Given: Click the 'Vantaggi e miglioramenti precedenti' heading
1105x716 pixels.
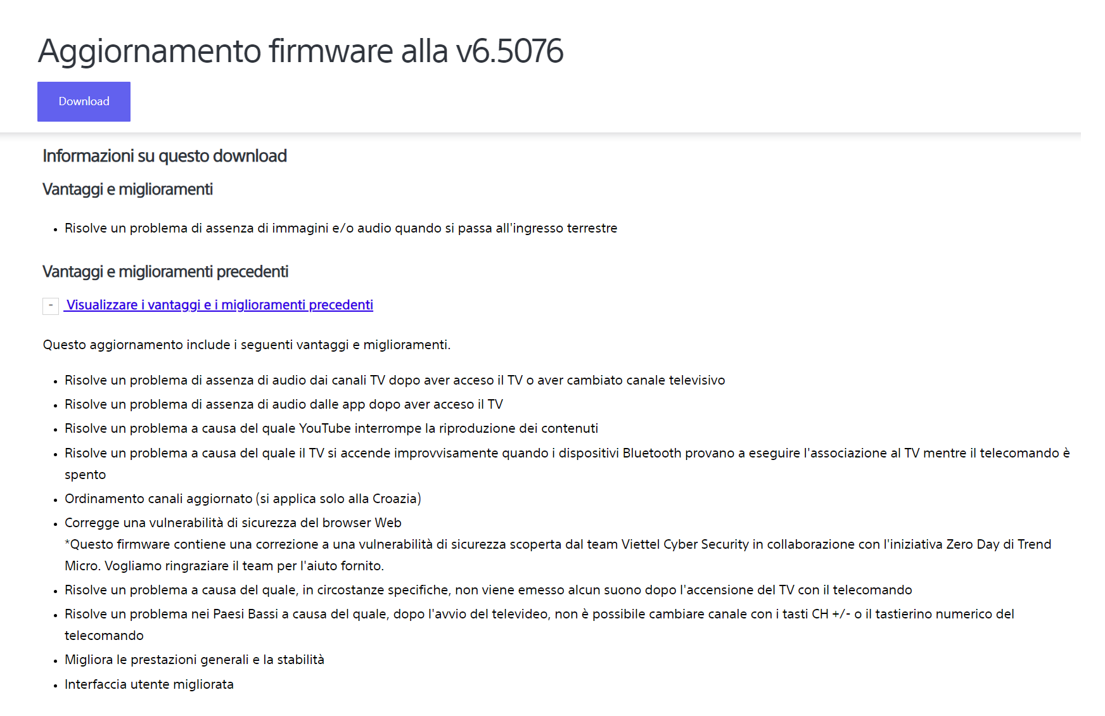Looking at the screenshot, I should click(x=165, y=272).
